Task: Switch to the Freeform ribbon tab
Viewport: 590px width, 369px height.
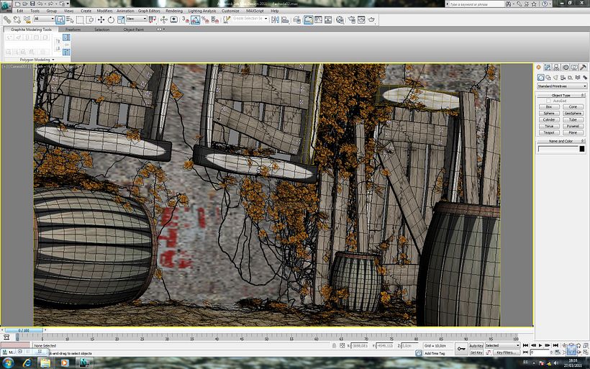Action: click(x=73, y=29)
